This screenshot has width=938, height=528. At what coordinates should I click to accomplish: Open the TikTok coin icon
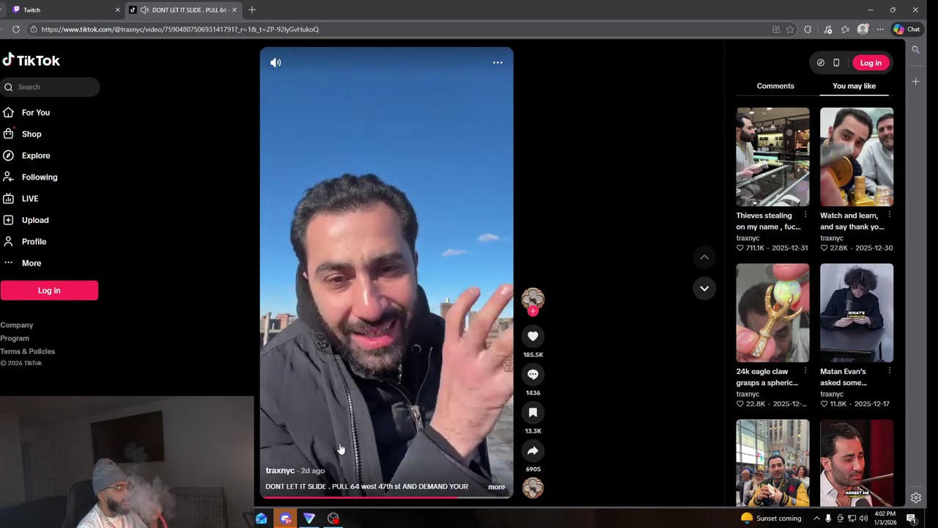[821, 63]
